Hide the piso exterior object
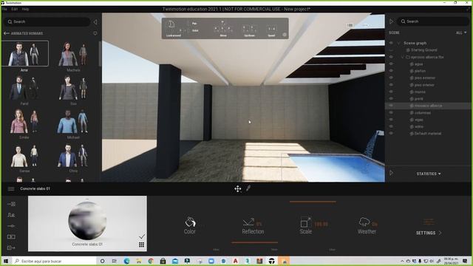The width and height of the screenshot is (473, 266). click(x=391, y=78)
